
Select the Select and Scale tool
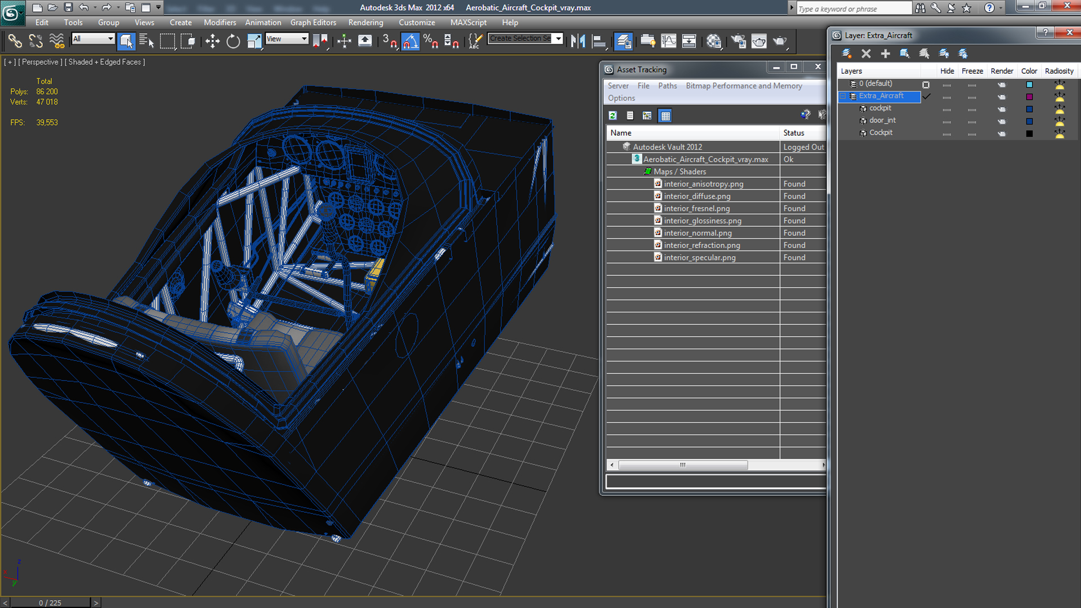click(x=254, y=41)
